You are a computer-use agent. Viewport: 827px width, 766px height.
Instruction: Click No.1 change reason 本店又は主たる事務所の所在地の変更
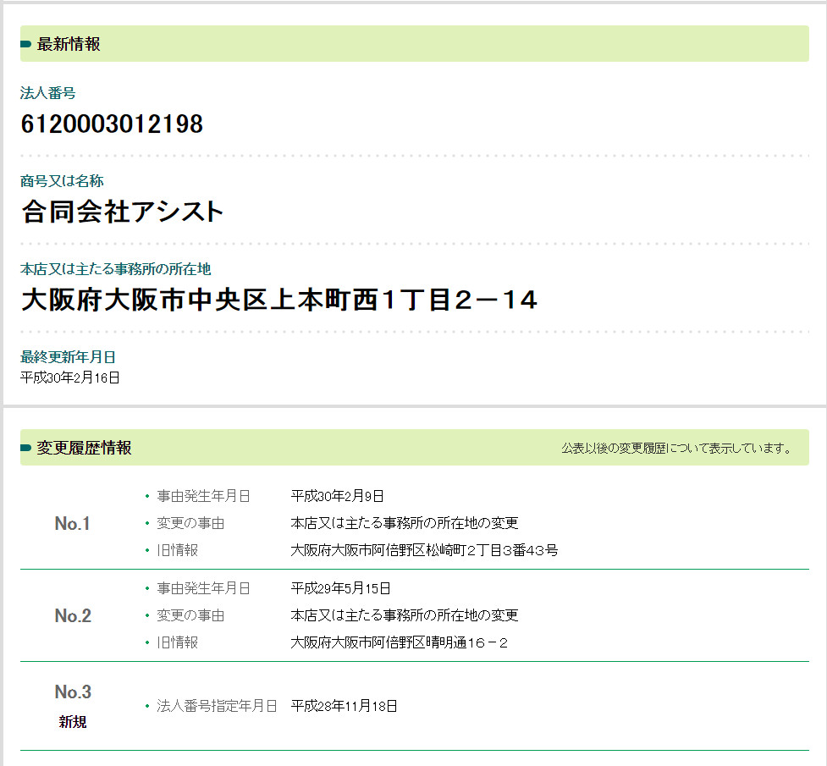pyautogui.click(x=405, y=523)
